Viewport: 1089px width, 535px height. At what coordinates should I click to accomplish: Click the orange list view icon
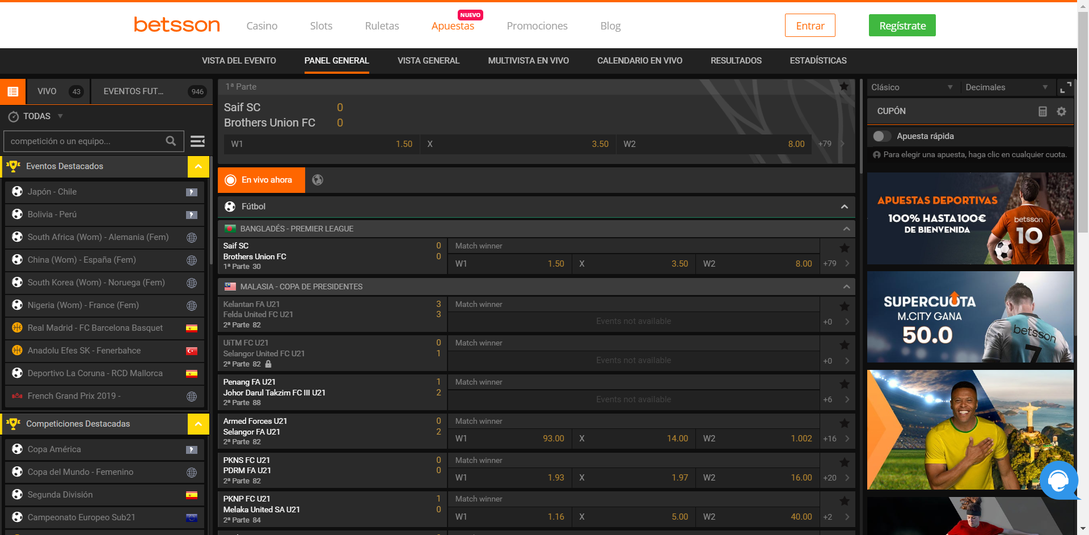[12, 91]
